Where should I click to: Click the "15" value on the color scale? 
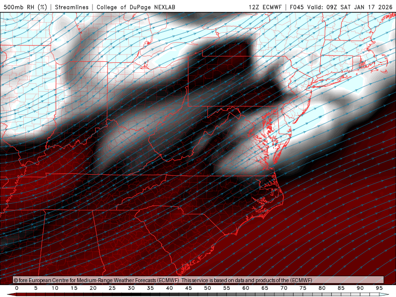74,288
